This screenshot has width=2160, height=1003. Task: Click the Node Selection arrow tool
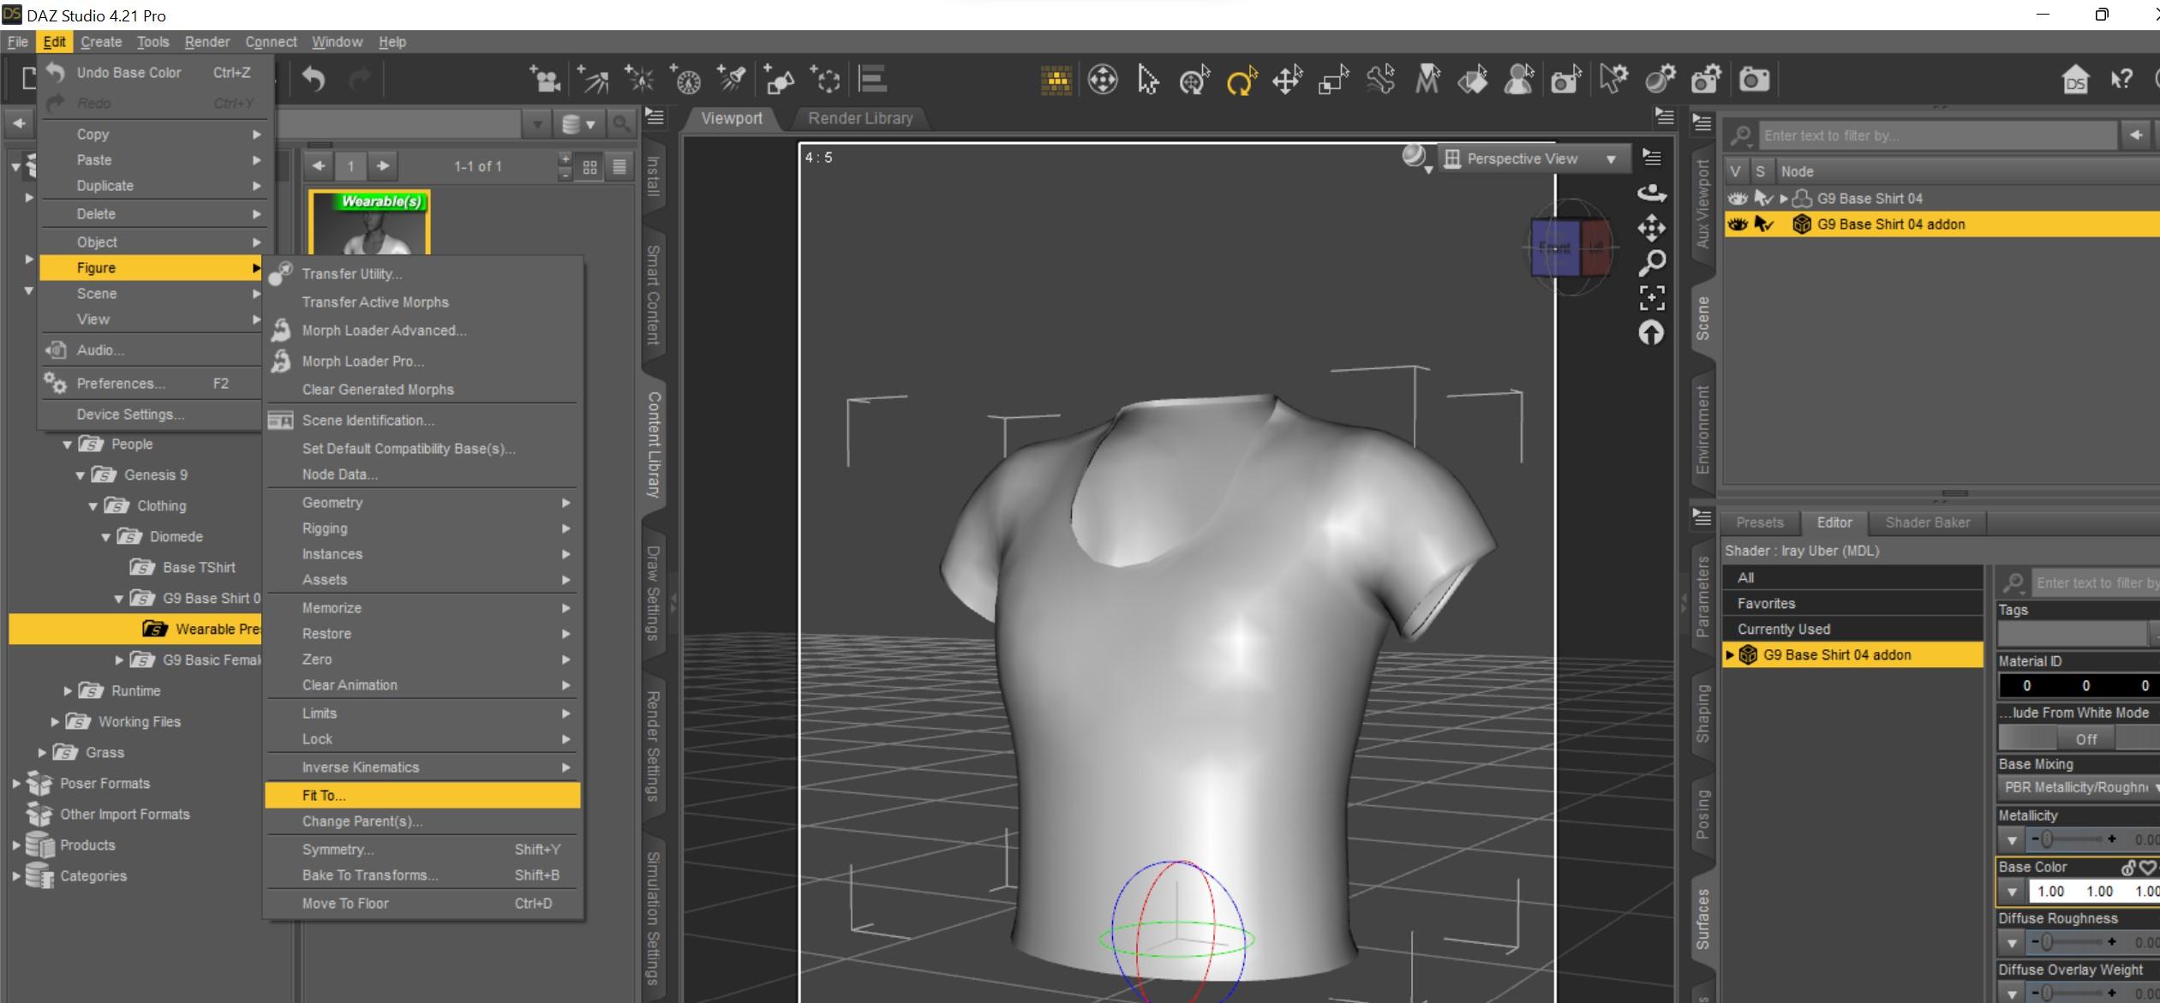pyautogui.click(x=1148, y=81)
